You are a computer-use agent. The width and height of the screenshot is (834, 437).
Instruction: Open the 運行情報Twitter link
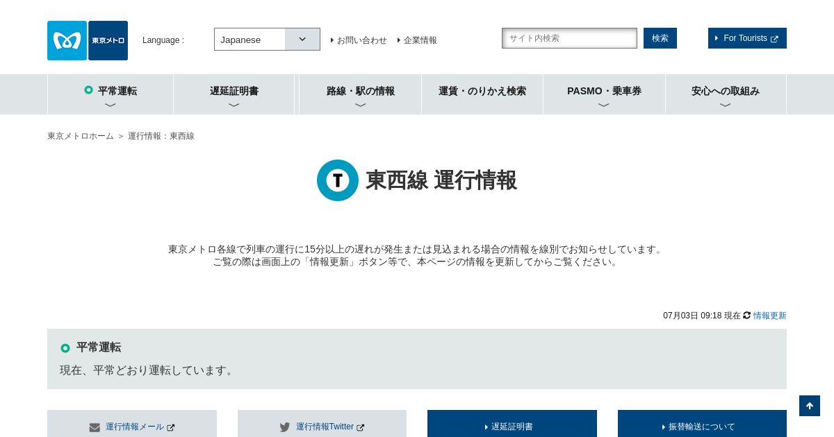click(325, 427)
